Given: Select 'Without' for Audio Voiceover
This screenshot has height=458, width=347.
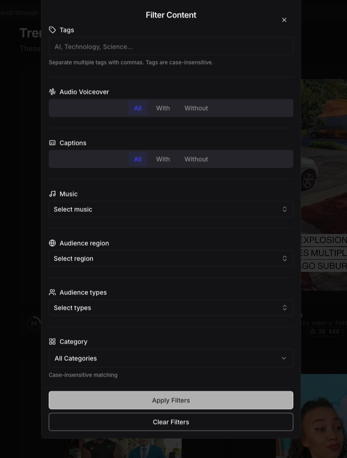Looking at the screenshot, I should click(196, 108).
